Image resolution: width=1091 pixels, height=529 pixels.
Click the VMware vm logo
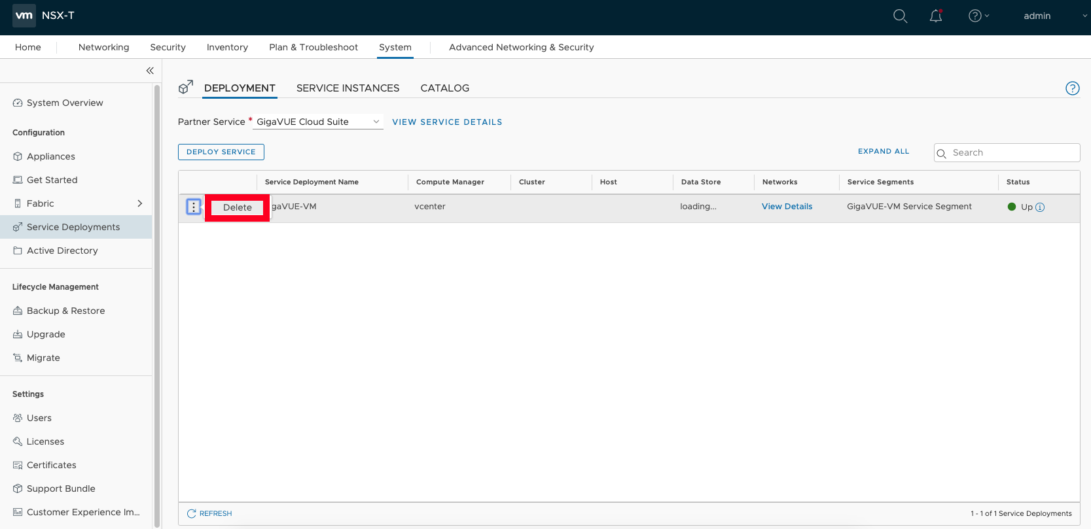point(24,16)
